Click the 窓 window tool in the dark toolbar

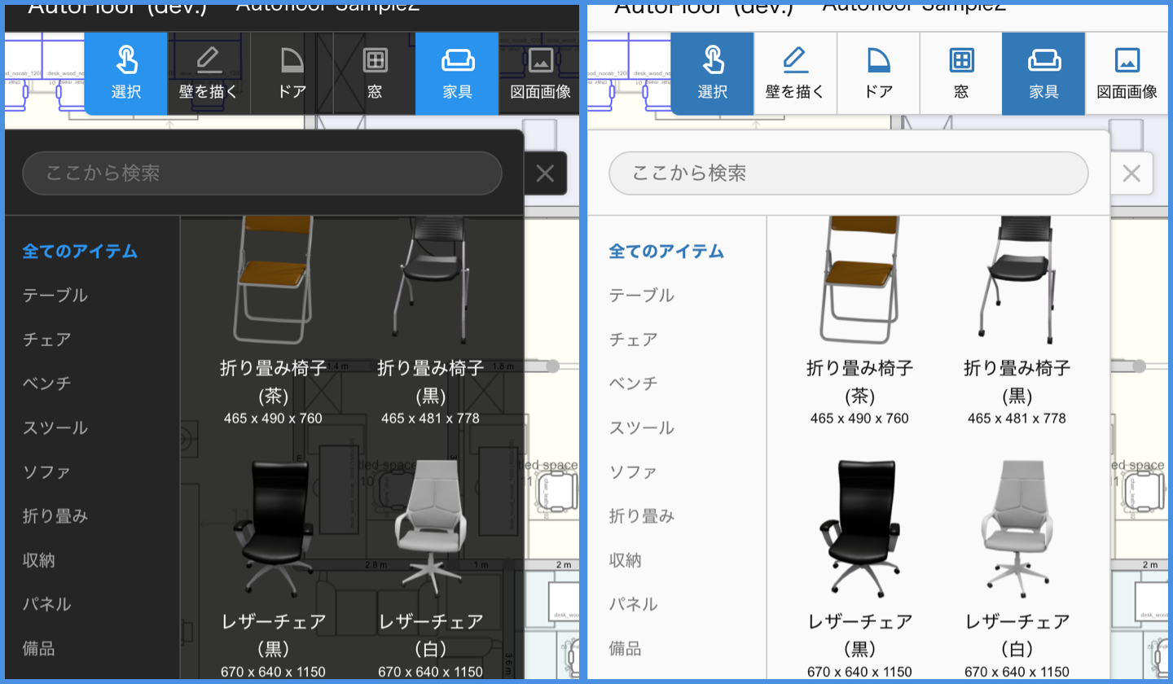tap(375, 73)
